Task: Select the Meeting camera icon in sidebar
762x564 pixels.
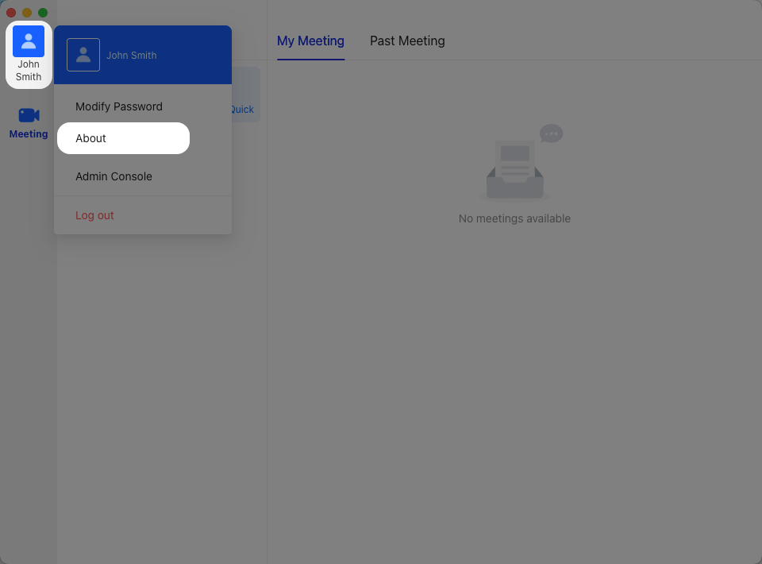Action: tap(28, 115)
